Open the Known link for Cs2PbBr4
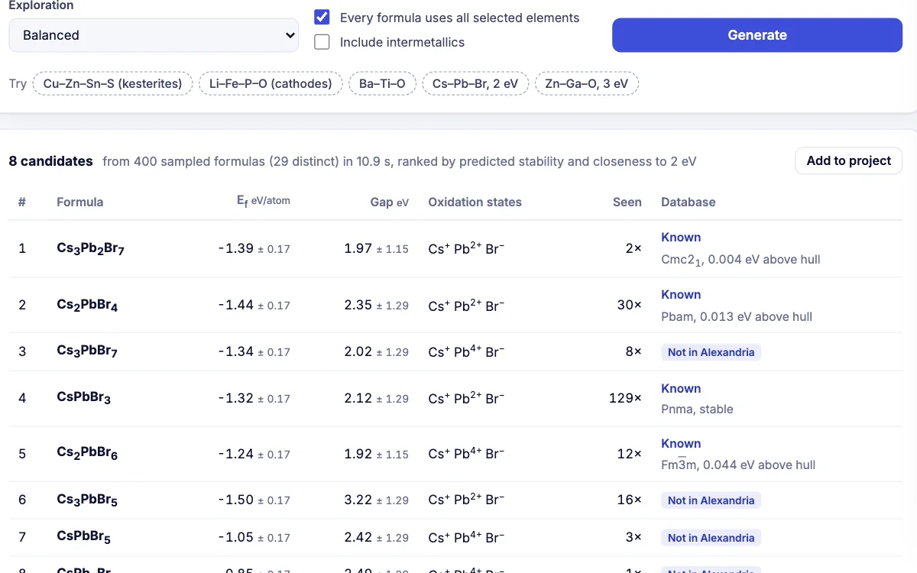This screenshot has height=573, width=917. pyautogui.click(x=681, y=295)
